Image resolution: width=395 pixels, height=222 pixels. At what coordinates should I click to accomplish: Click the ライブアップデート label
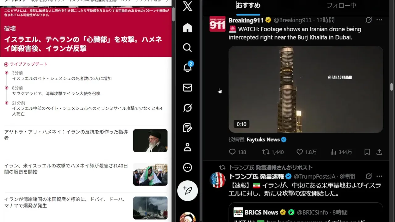click(x=29, y=64)
